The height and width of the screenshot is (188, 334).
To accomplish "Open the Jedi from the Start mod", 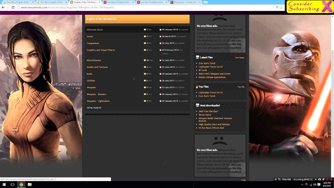I will (208, 111).
